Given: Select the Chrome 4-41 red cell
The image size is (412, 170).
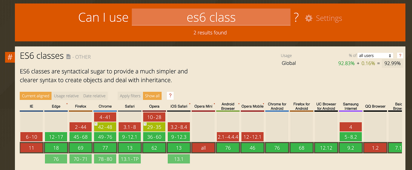Looking at the screenshot, I should 105,117.
